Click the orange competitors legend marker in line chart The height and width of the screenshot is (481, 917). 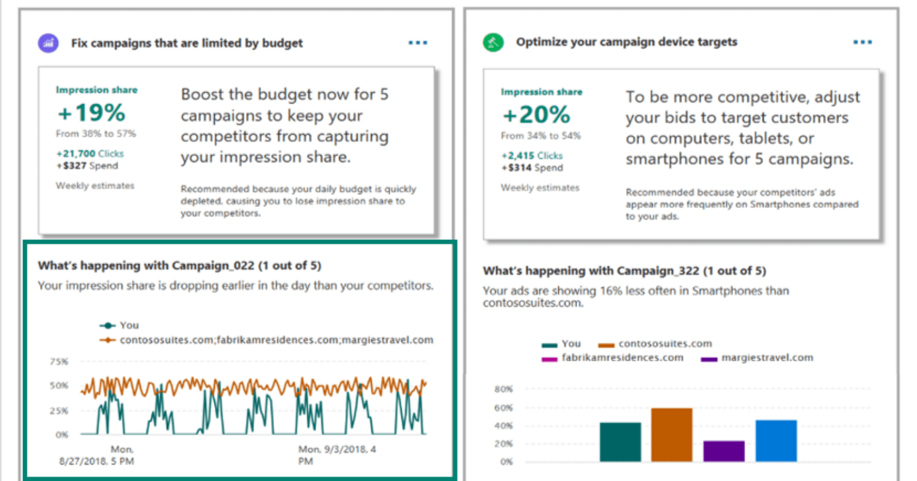(x=108, y=340)
